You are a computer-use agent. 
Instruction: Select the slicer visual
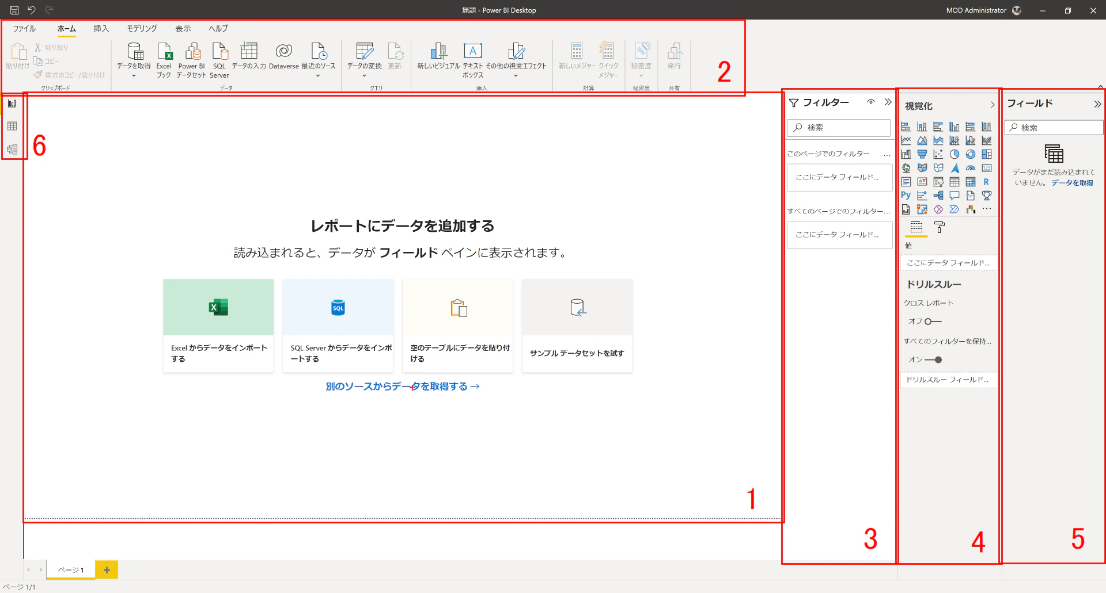(x=938, y=182)
